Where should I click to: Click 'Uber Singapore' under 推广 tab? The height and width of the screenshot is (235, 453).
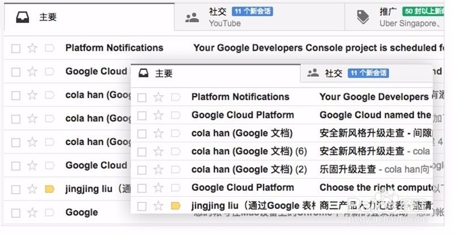point(408,23)
